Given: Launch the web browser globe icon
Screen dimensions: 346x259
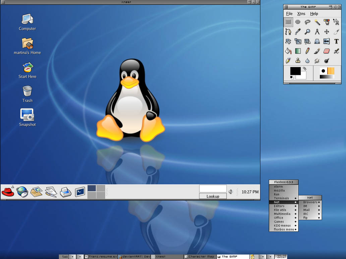Looking at the screenshot, I should (22, 192).
